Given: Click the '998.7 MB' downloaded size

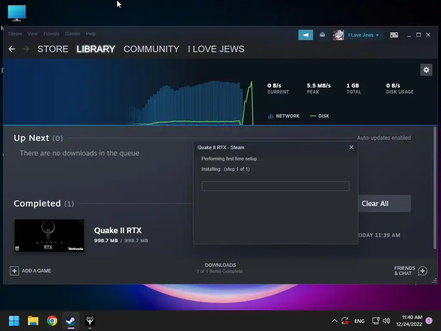Looking at the screenshot, I should click(x=106, y=240).
